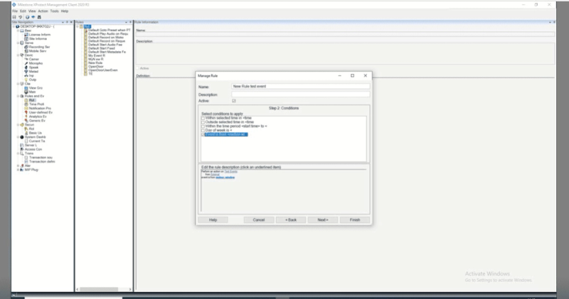Select 'Default Start Feed' rule in Rules list
Image resolution: width=569 pixels, height=299 pixels.
click(101, 48)
